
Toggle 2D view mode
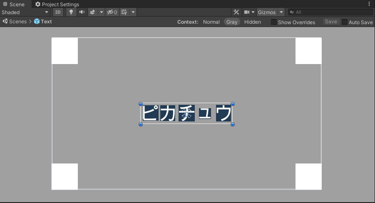(x=58, y=12)
